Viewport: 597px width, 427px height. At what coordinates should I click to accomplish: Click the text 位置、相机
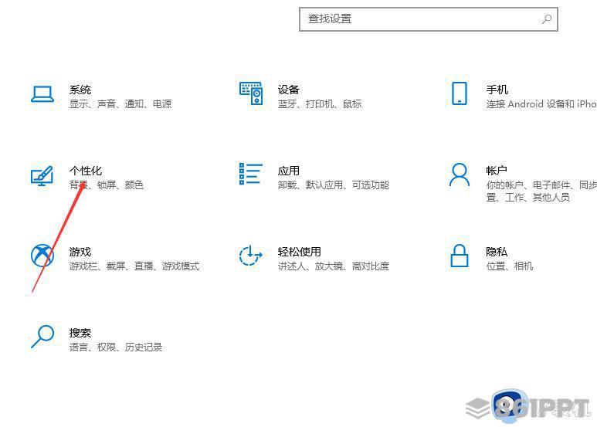pos(510,266)
